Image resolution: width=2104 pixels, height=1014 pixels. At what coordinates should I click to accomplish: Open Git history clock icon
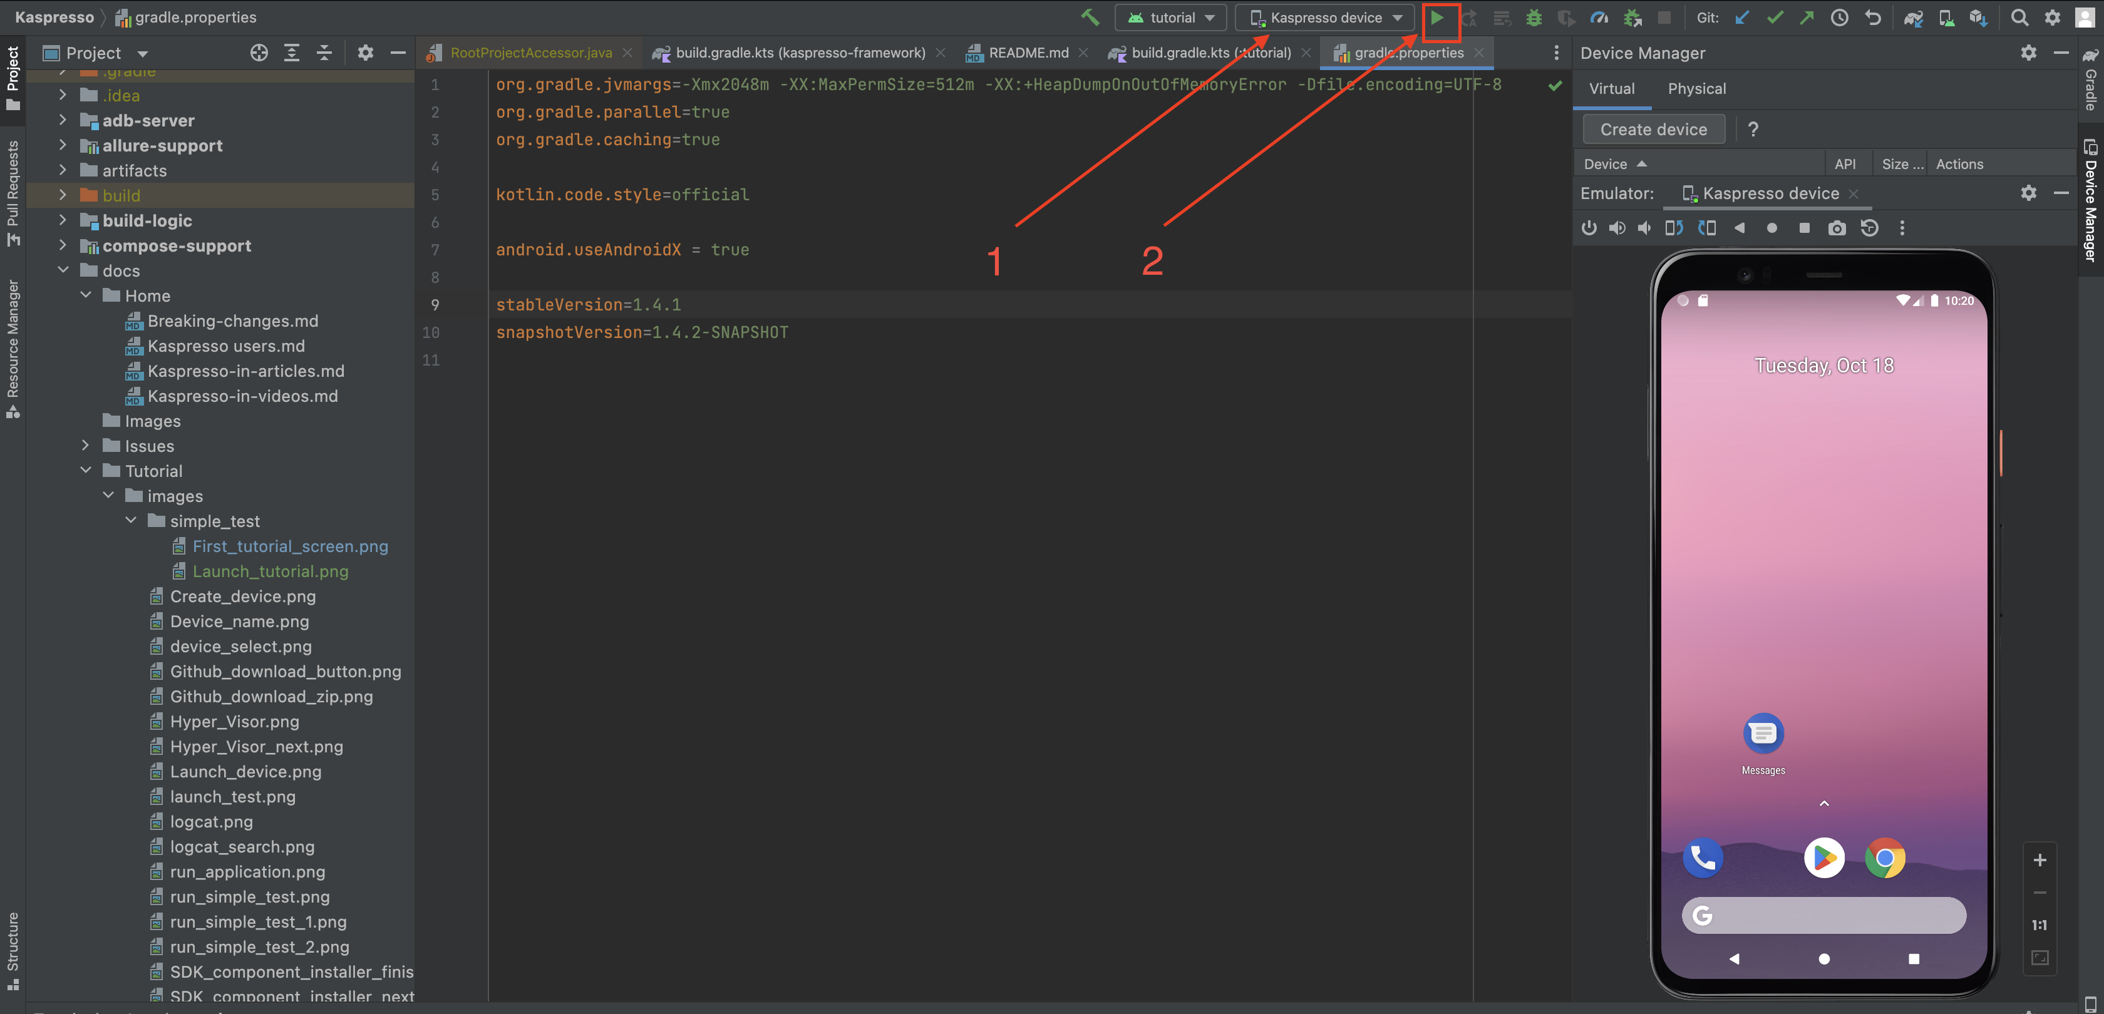click(1839, 17)
